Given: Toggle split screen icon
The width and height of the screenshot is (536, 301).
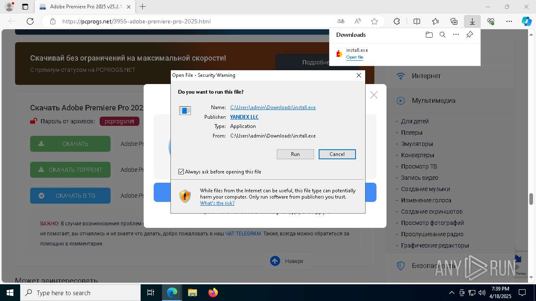Looking at the screenshot, I should pos(417,21).
